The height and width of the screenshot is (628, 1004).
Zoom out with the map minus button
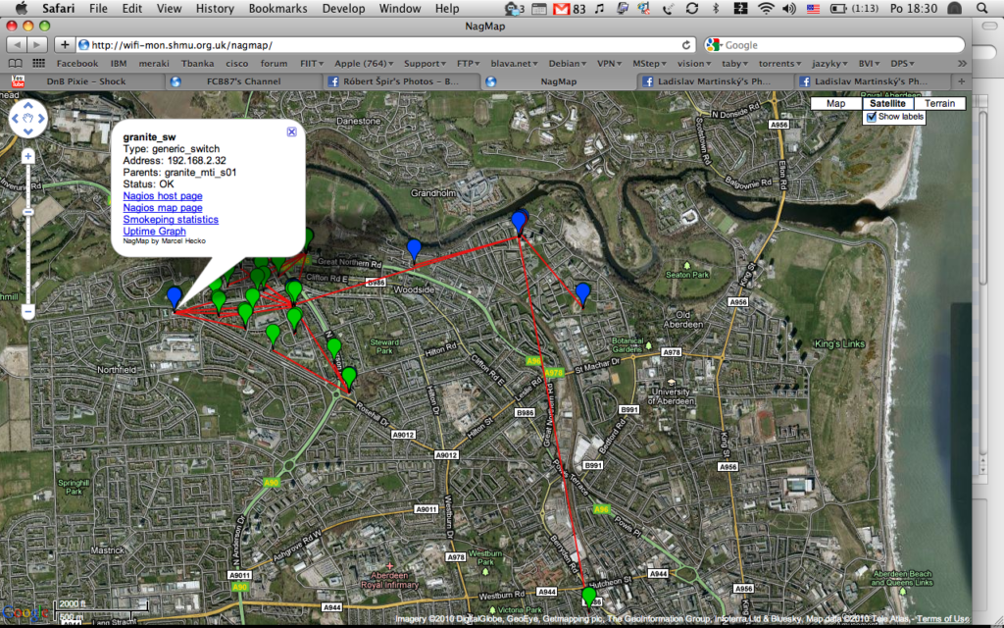(28, 312)
